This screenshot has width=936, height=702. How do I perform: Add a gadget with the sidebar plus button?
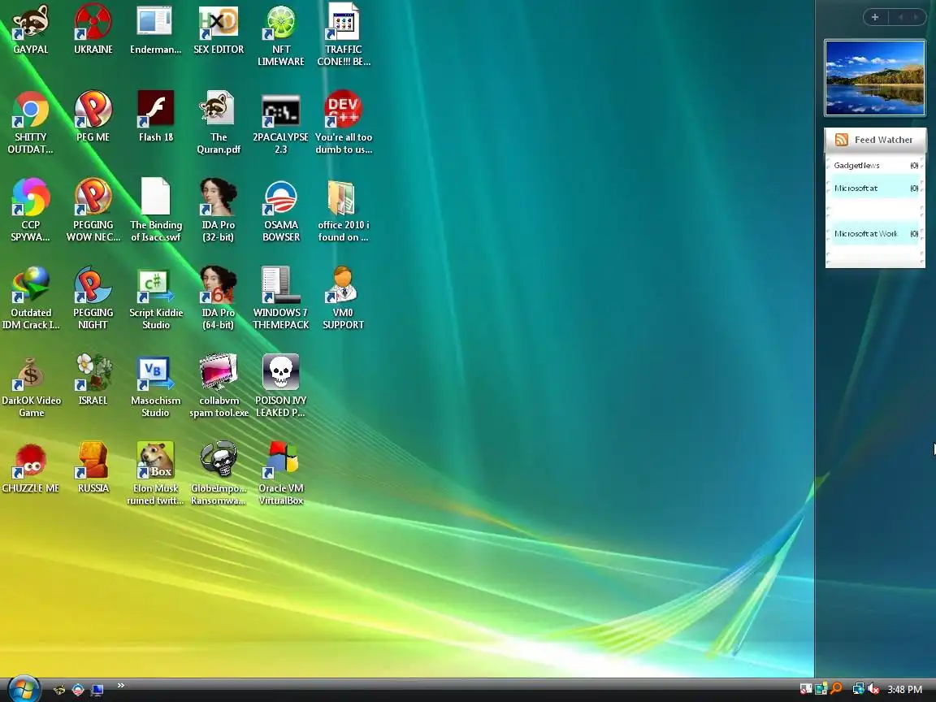[875, 17]
